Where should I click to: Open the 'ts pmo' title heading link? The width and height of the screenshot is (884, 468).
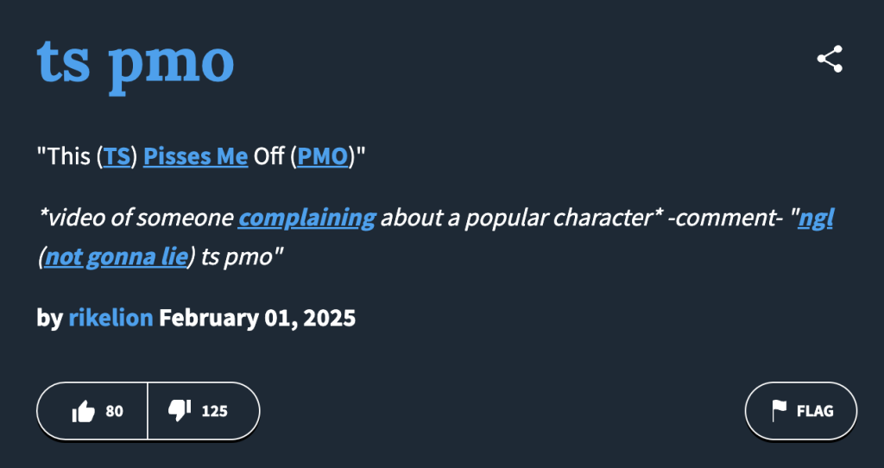(136, 60)
